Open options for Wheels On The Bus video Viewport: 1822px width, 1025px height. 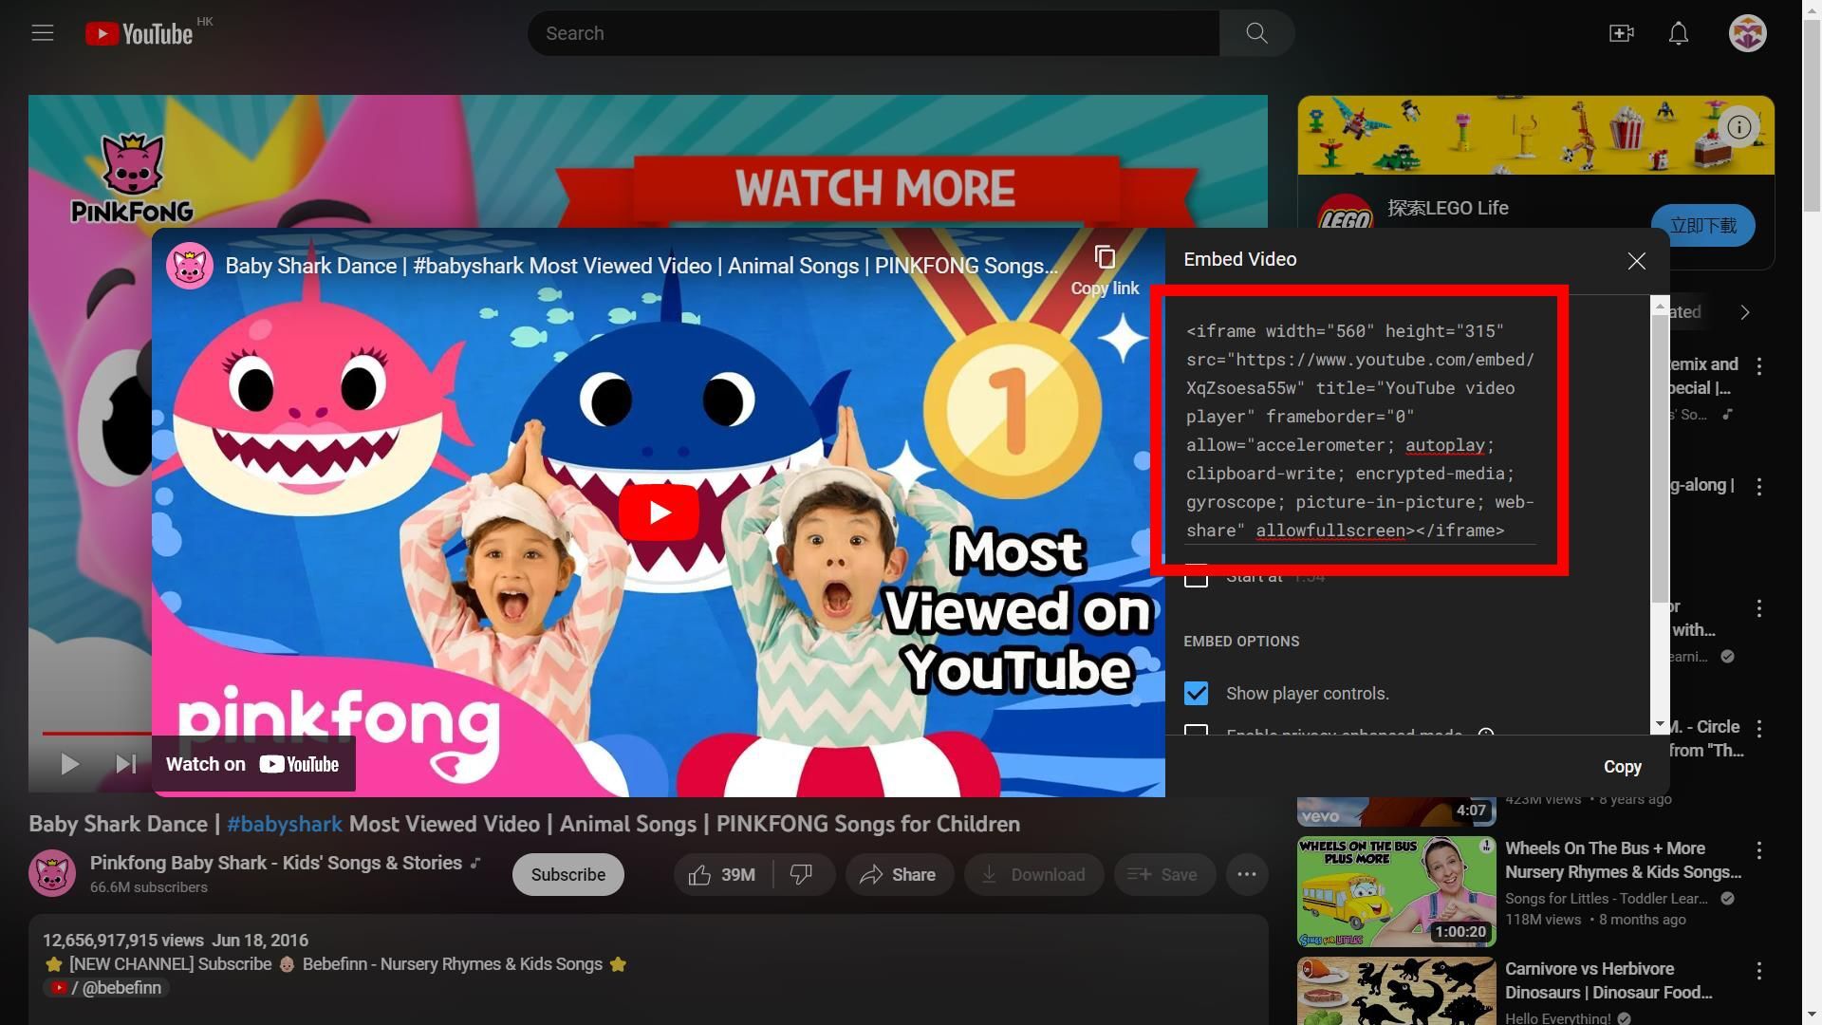click(1759, 850)
